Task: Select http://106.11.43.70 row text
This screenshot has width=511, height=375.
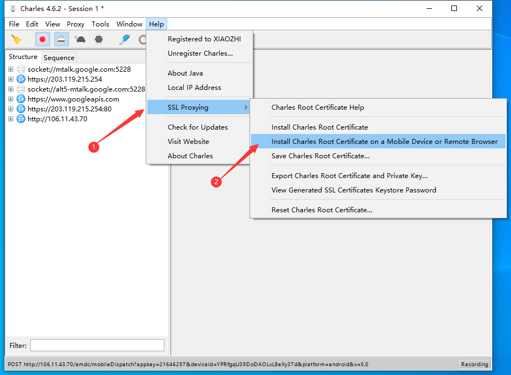Action: 57,119
